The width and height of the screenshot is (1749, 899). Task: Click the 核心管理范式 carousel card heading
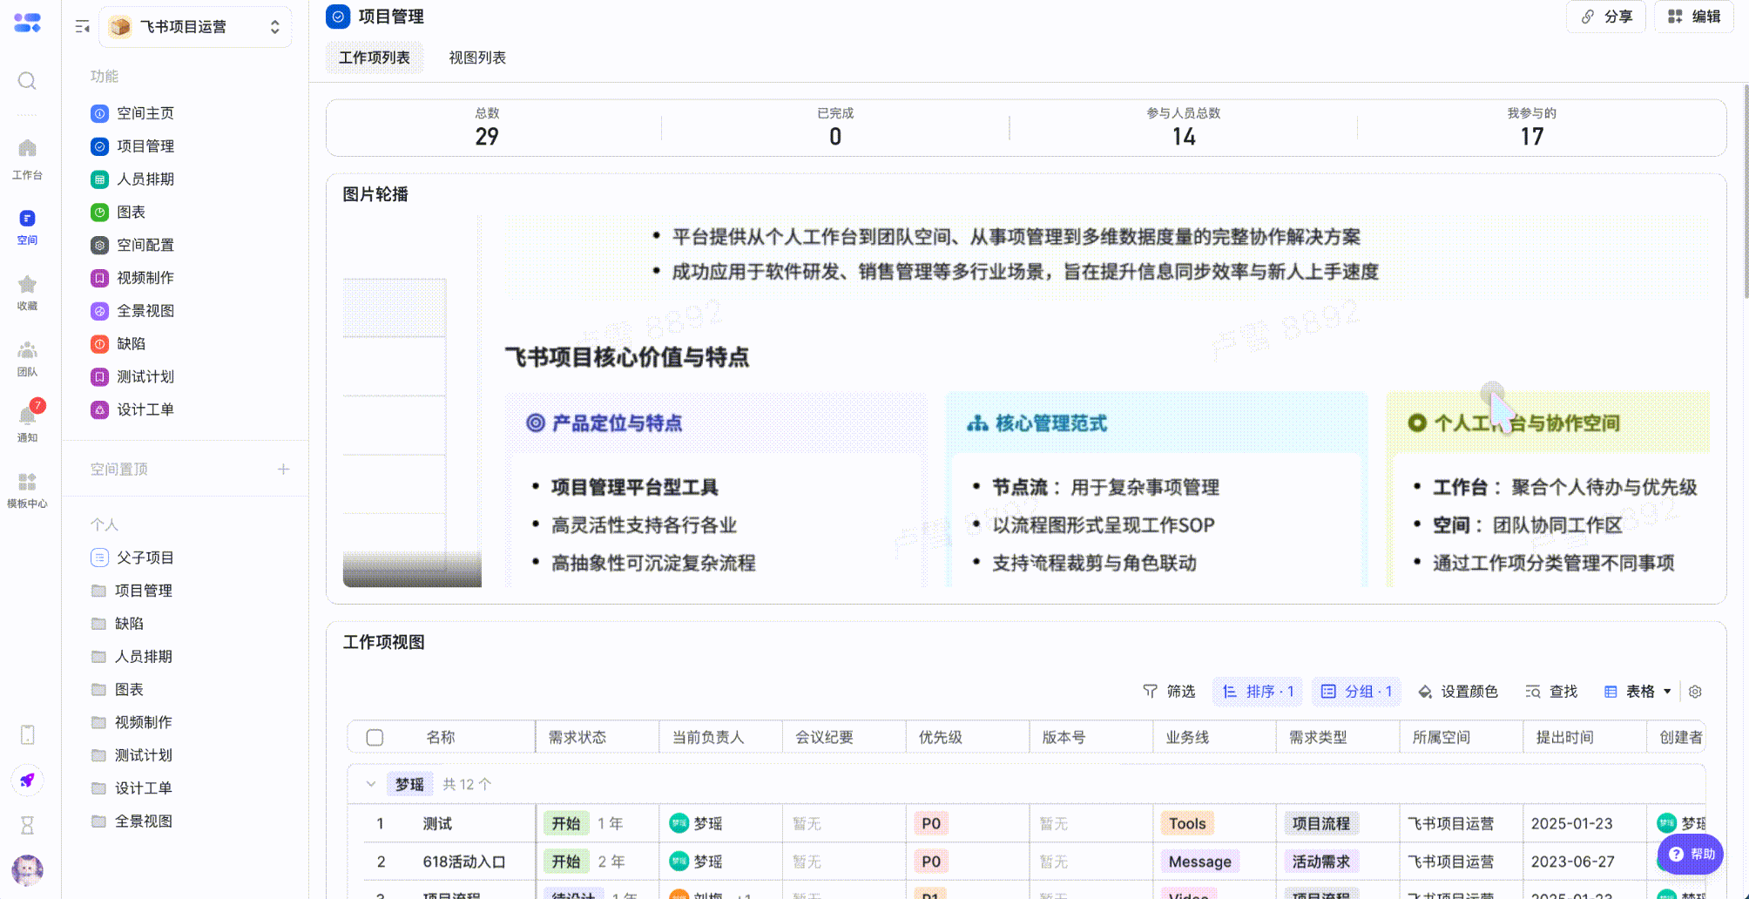[1051, 423]
